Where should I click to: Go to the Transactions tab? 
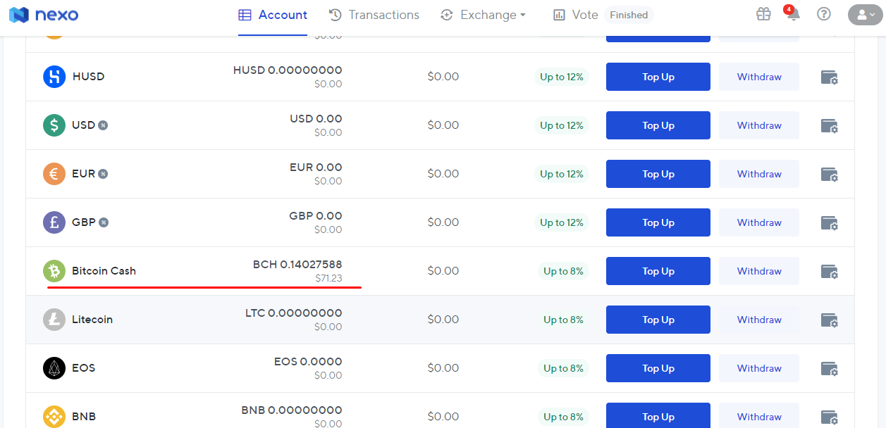(374, 15)
